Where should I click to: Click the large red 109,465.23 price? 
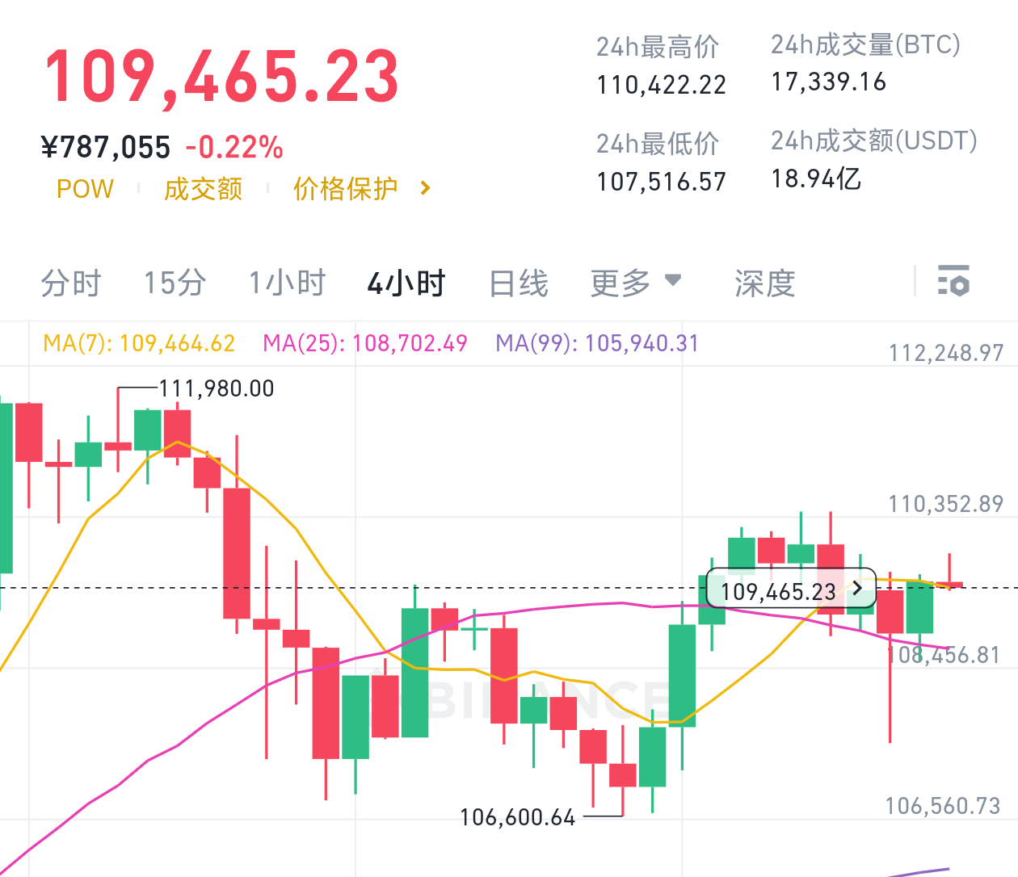tap(222, 77)
